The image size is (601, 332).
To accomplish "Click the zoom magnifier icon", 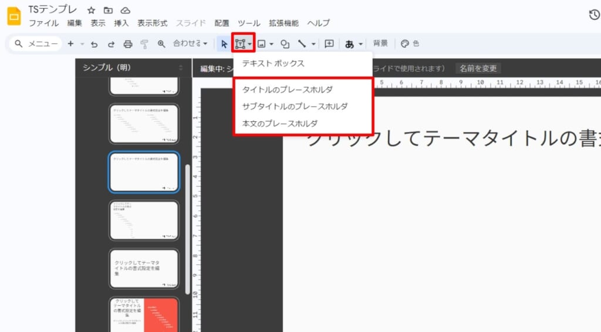I will [x=161, y=44].
